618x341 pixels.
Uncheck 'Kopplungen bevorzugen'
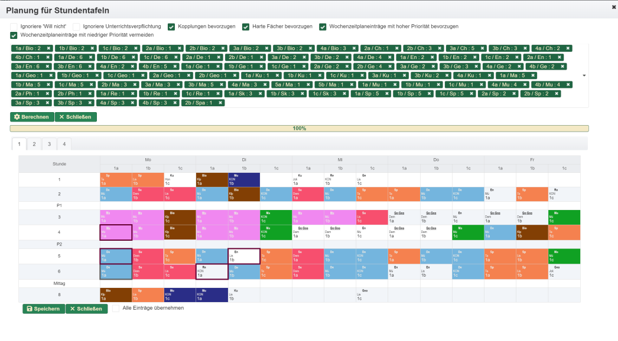click(x=171, y=27)
